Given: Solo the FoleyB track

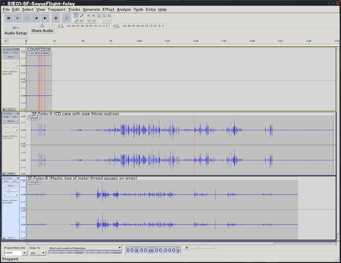Looking at the screenshot, I should click(15, 181).
